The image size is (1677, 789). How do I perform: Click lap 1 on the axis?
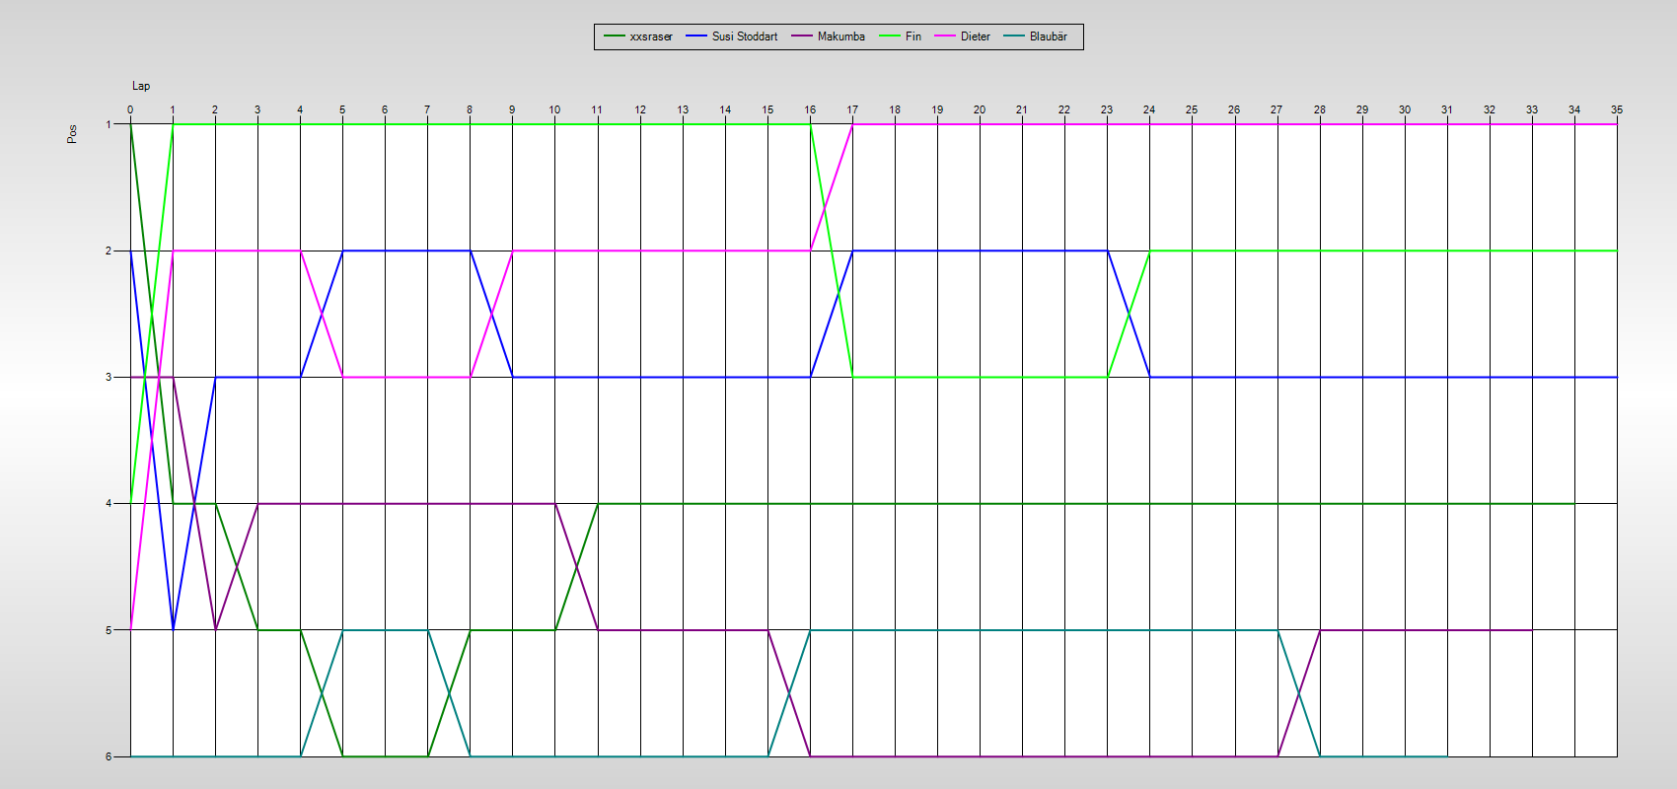[x=173, y=109]
